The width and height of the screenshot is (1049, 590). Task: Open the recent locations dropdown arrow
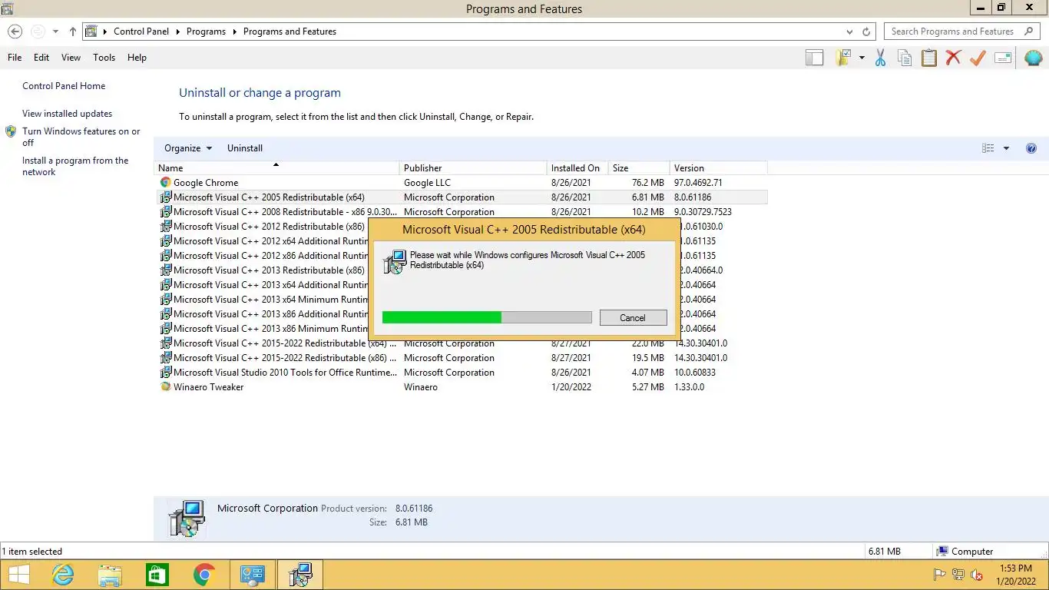pyautogui.click(x=55, y=31)
